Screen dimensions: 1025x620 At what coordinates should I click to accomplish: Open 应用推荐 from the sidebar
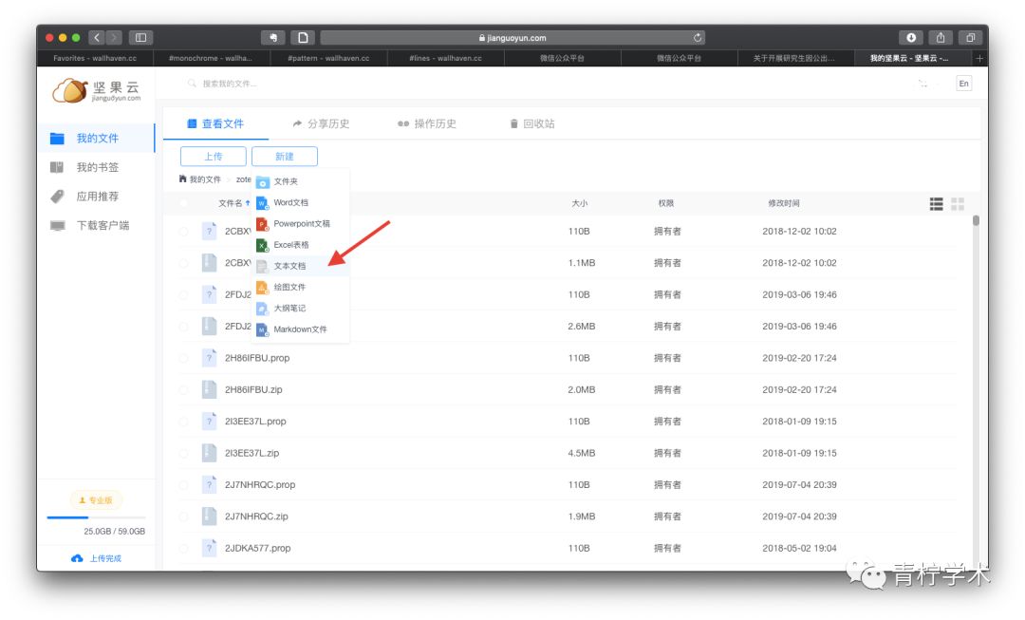98,197
